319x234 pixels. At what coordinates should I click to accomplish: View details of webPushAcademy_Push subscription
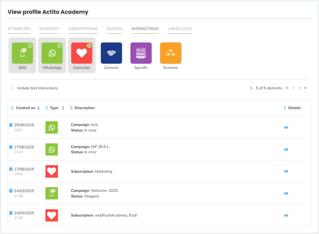286,215
